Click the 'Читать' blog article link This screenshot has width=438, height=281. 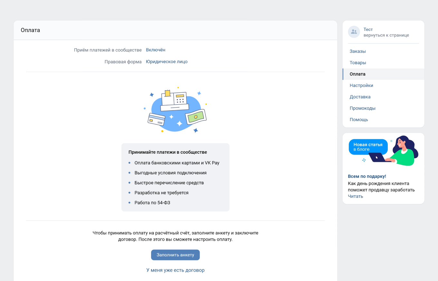(x=355, y=196)
